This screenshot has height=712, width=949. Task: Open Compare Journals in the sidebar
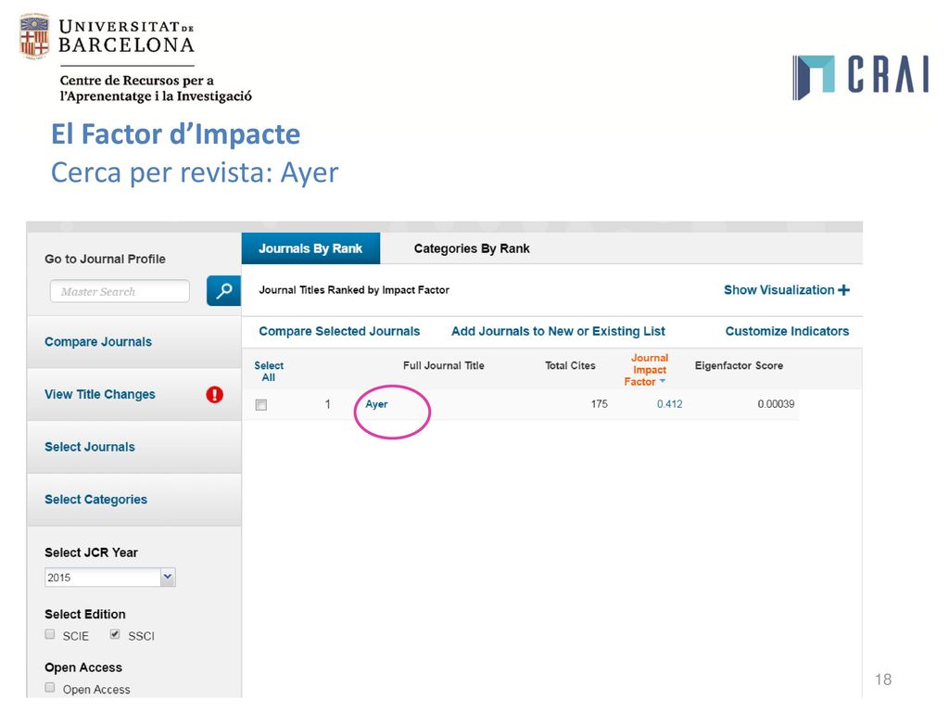point(98,341)
